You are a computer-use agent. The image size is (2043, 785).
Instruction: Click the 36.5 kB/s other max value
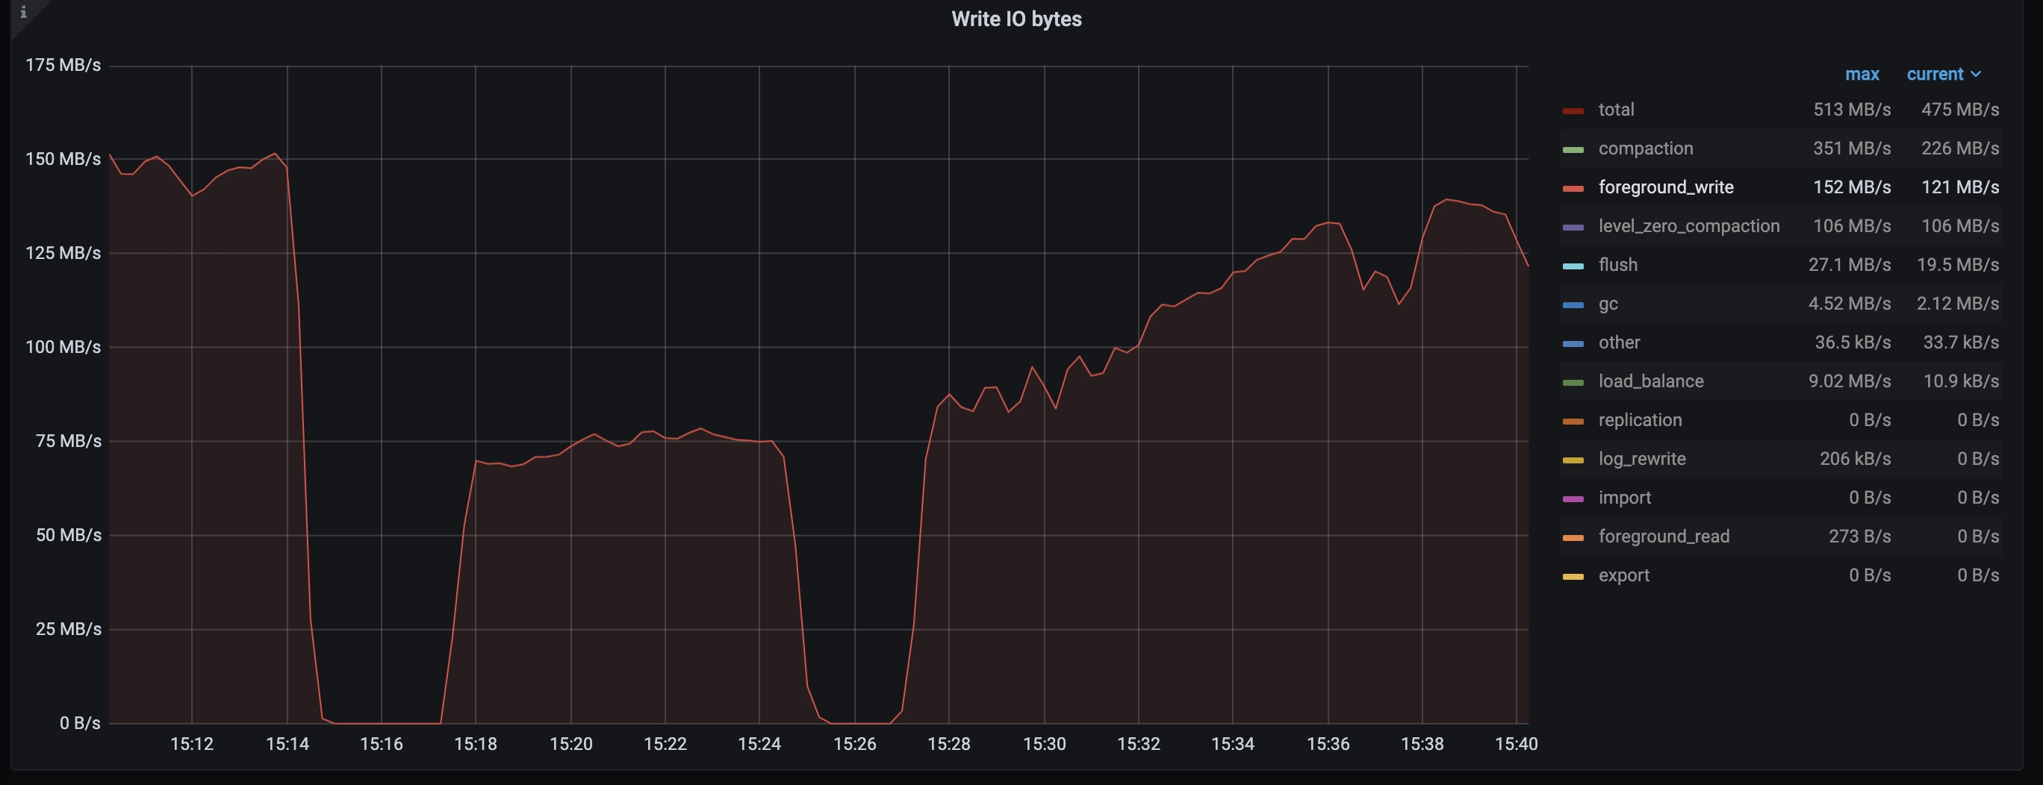pos(1853,343)
